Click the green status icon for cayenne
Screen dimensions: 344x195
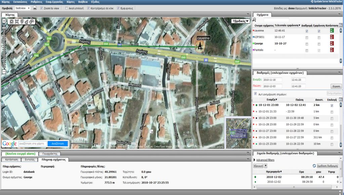pyautogui.click(x=332, y=31)
